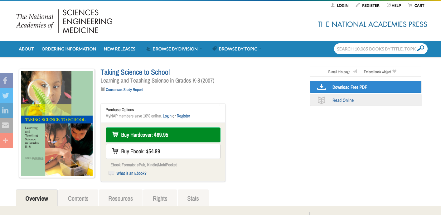Click the open book Read Online icon

pos(322,100)
